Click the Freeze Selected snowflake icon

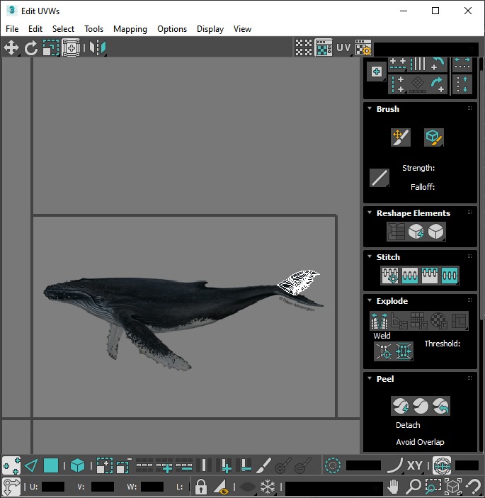click(268, 487)
